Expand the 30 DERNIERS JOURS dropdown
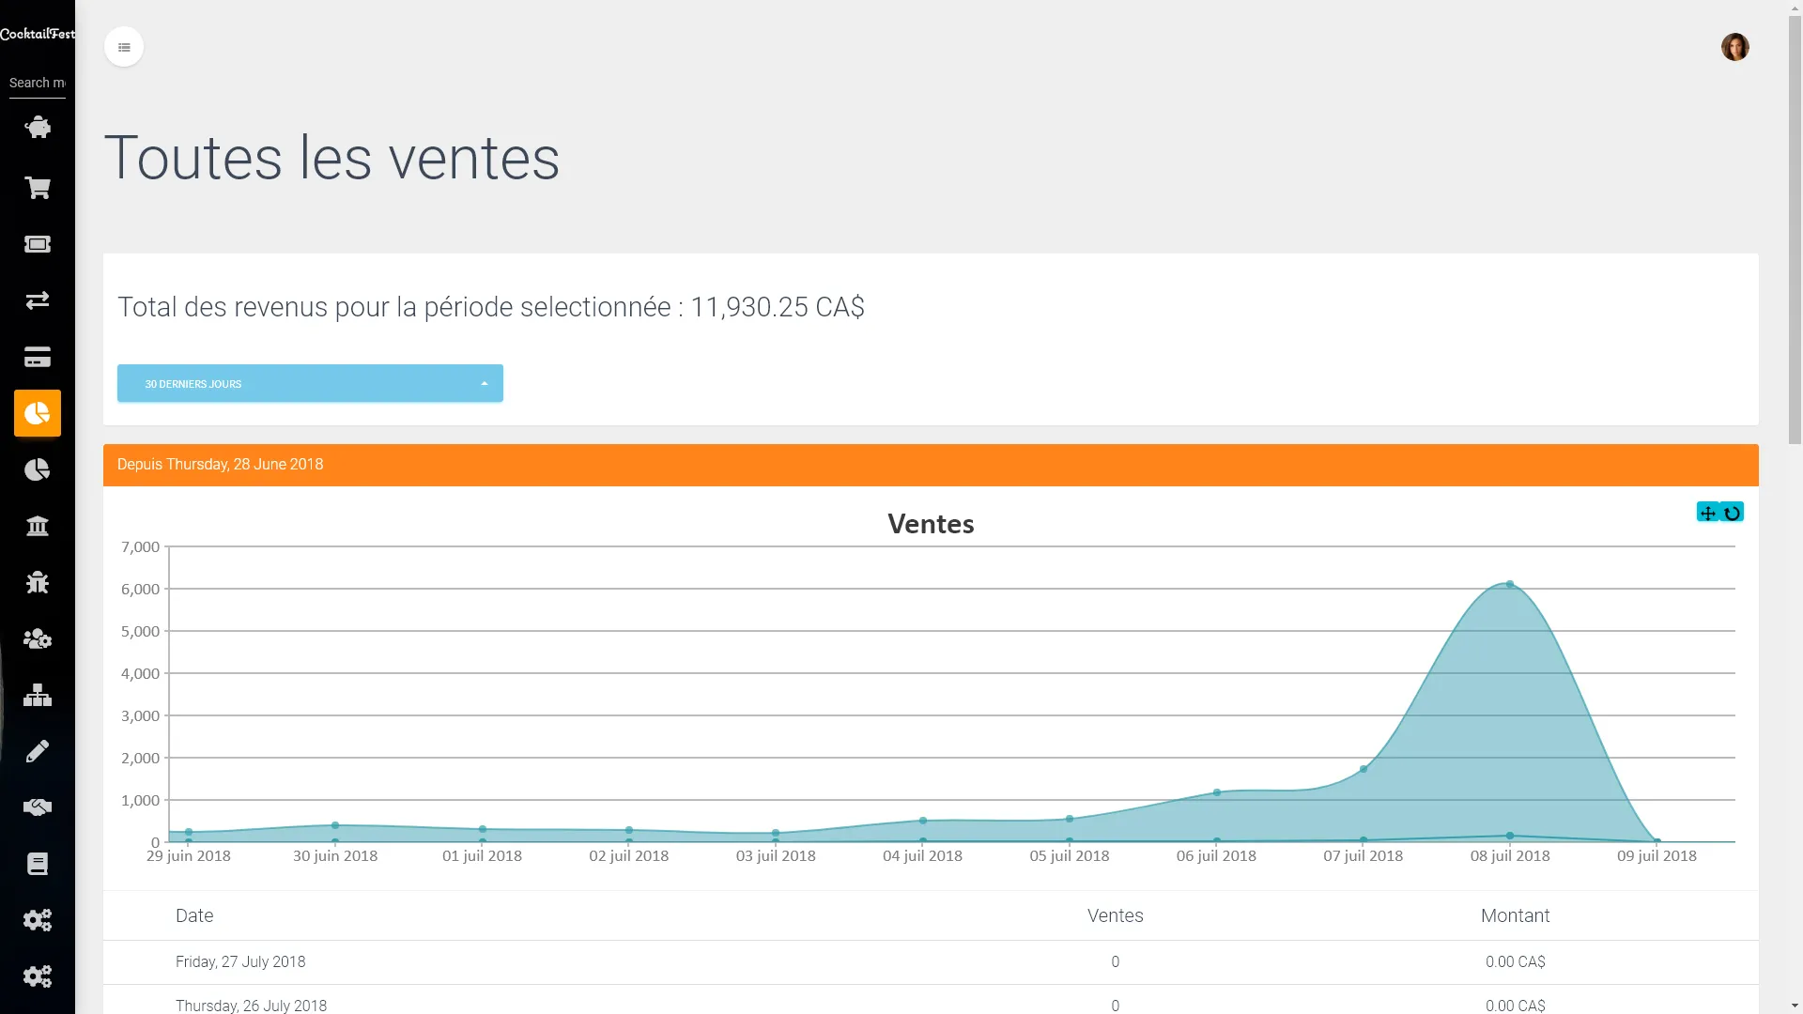The width and height of the screenshot is (1803, 1014). (x=310, y=383)
